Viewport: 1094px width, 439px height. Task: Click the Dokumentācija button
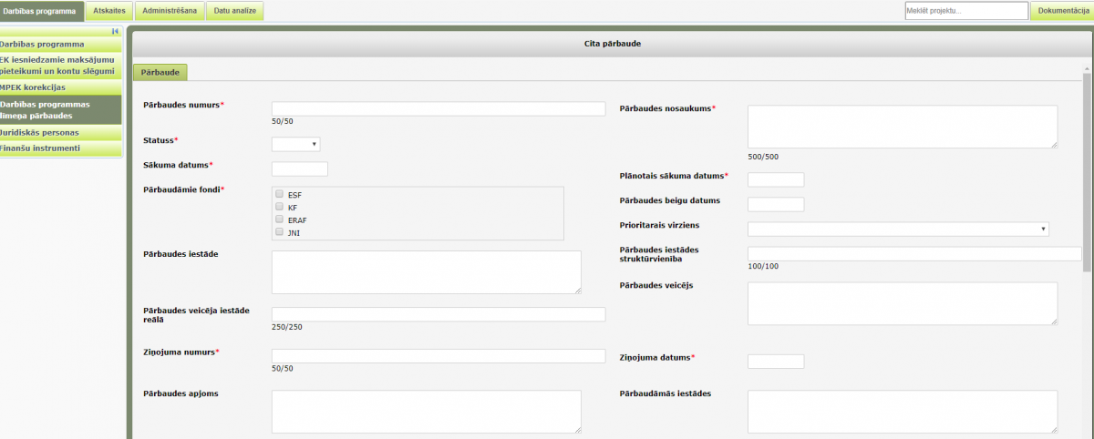click(x=1060, y=11)
